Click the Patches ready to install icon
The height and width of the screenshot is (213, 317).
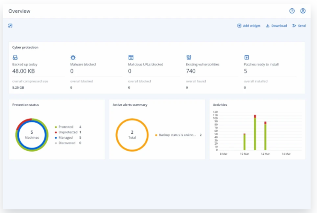click(x=246, y=57)
